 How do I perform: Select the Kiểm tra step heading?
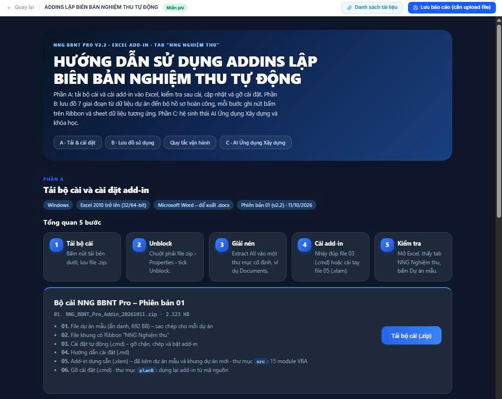(x=409, y=243)
